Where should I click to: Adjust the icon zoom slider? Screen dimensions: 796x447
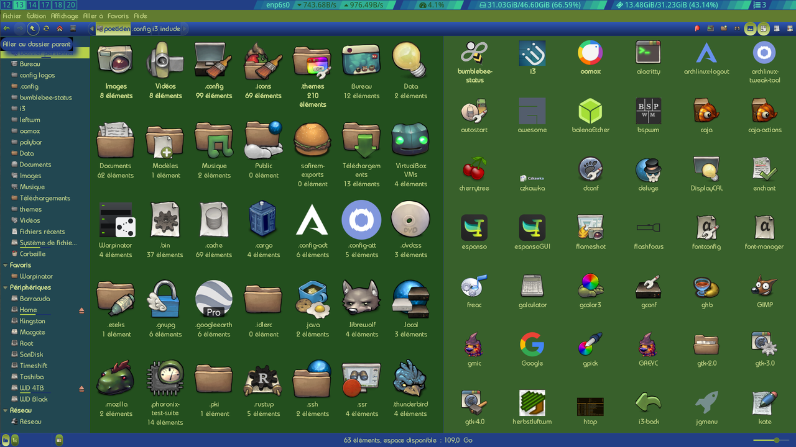point(771,440)
